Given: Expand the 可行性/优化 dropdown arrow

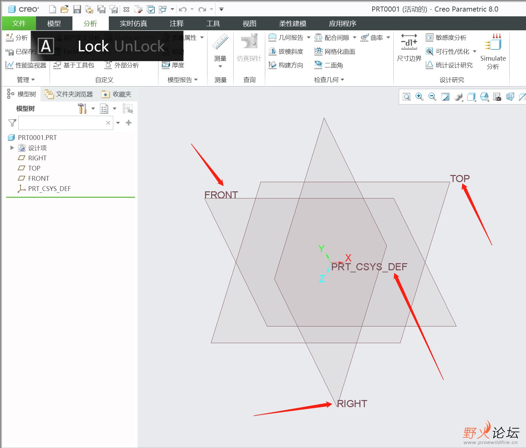Looking at the screenshot, I should click(x=475, y=51).
